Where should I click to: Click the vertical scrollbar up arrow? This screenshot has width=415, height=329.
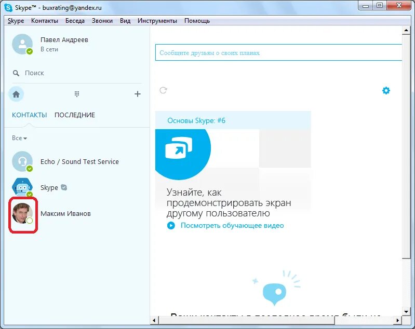(x=406, y=30)
